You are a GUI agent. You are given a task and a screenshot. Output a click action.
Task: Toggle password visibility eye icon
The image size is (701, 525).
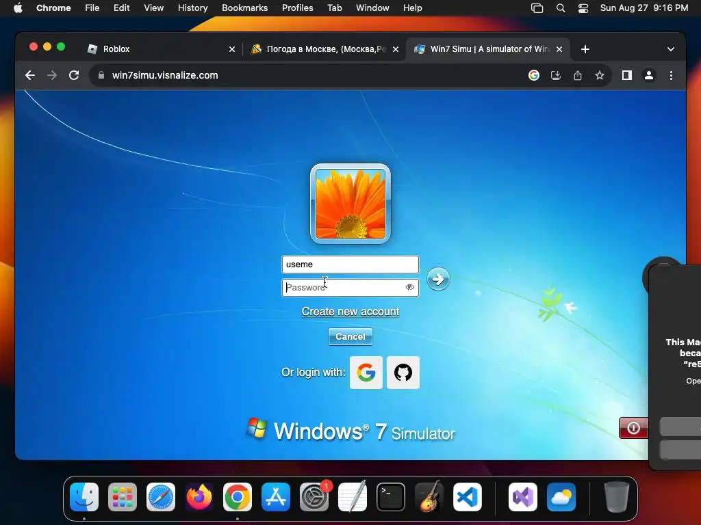pyautogui.click(x=409, y=287)
